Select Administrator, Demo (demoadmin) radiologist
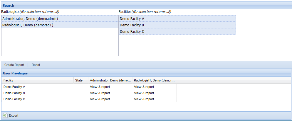Image resolution: width=292 pixels, height=121 pixels. pos(60,18)
